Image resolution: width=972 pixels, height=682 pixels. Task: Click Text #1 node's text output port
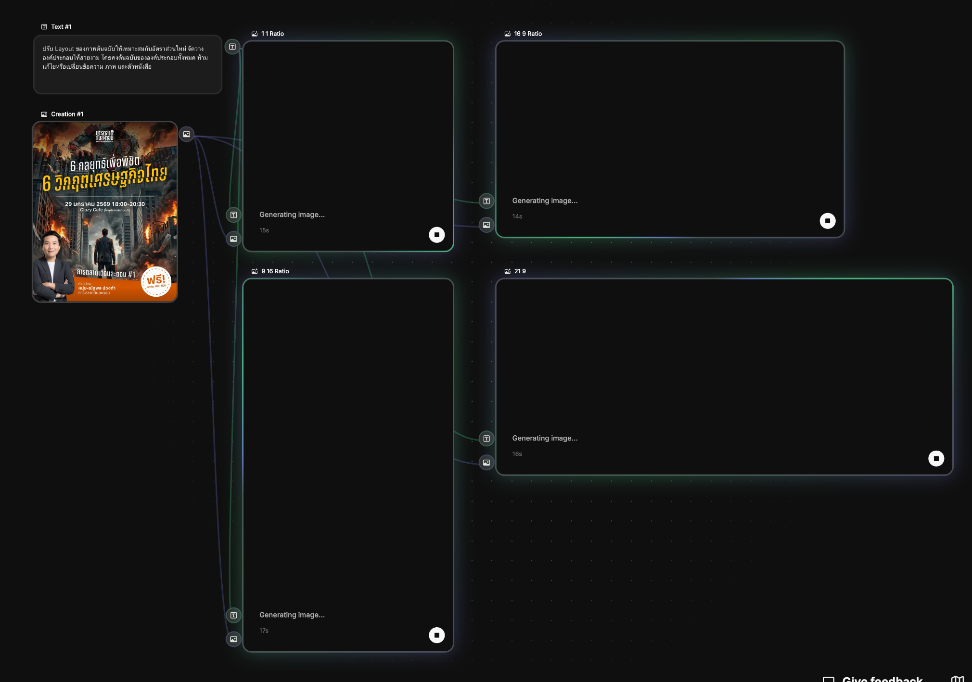pos(232,47)
